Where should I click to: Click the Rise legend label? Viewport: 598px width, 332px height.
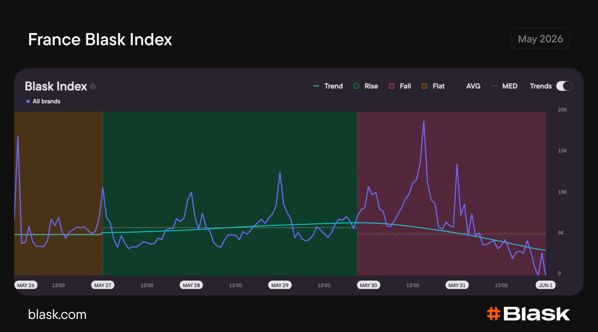pos(371,86)
